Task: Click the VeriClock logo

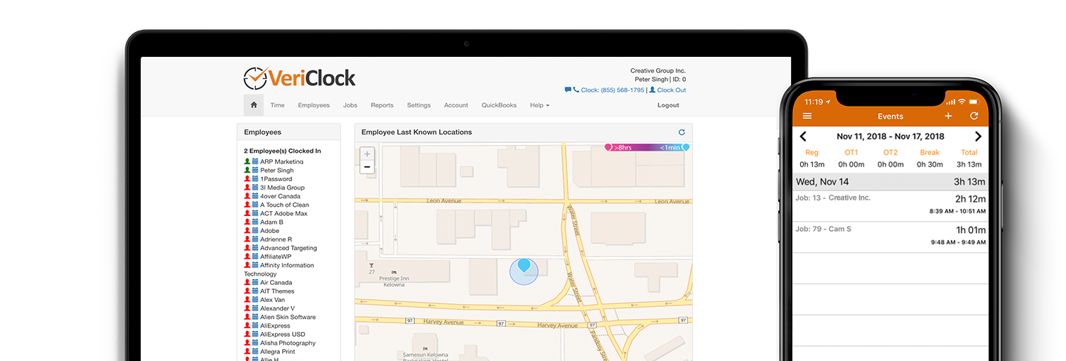Action: click(299, 77)
